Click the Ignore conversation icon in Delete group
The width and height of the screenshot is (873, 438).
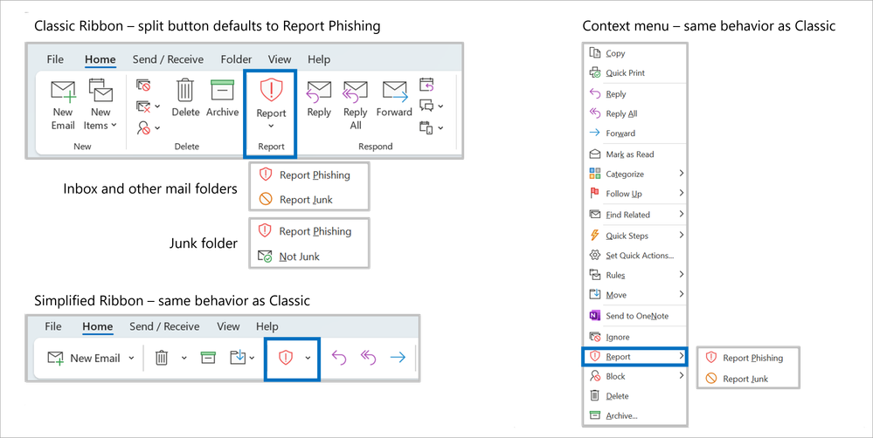click(x=143, y=85)
